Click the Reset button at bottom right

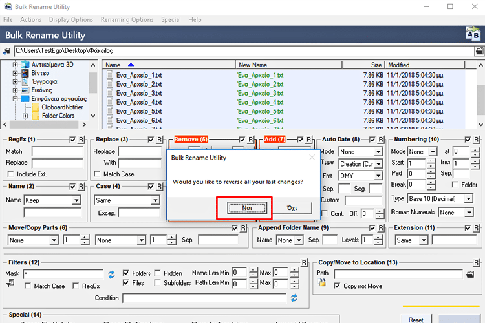tap(416, 320)
